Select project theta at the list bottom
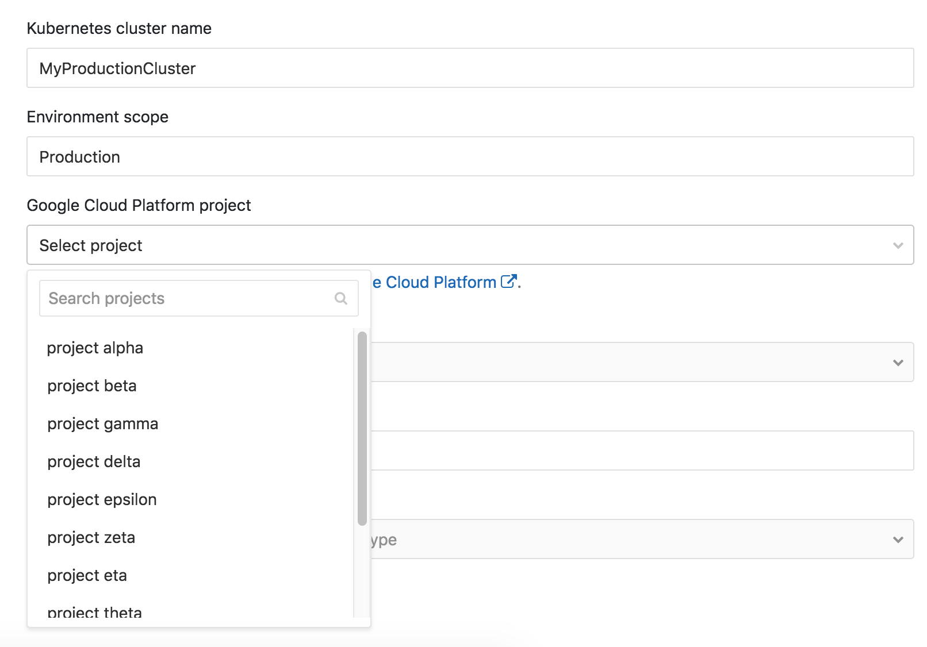The height and width of the screenshot is (647, 927). (x=94, y=612)
